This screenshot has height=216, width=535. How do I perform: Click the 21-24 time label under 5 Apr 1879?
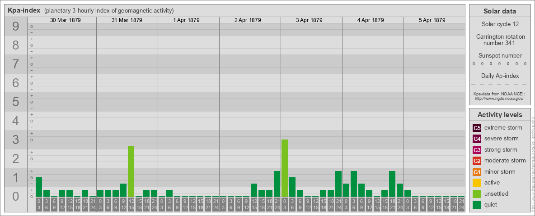click(461, 204)
